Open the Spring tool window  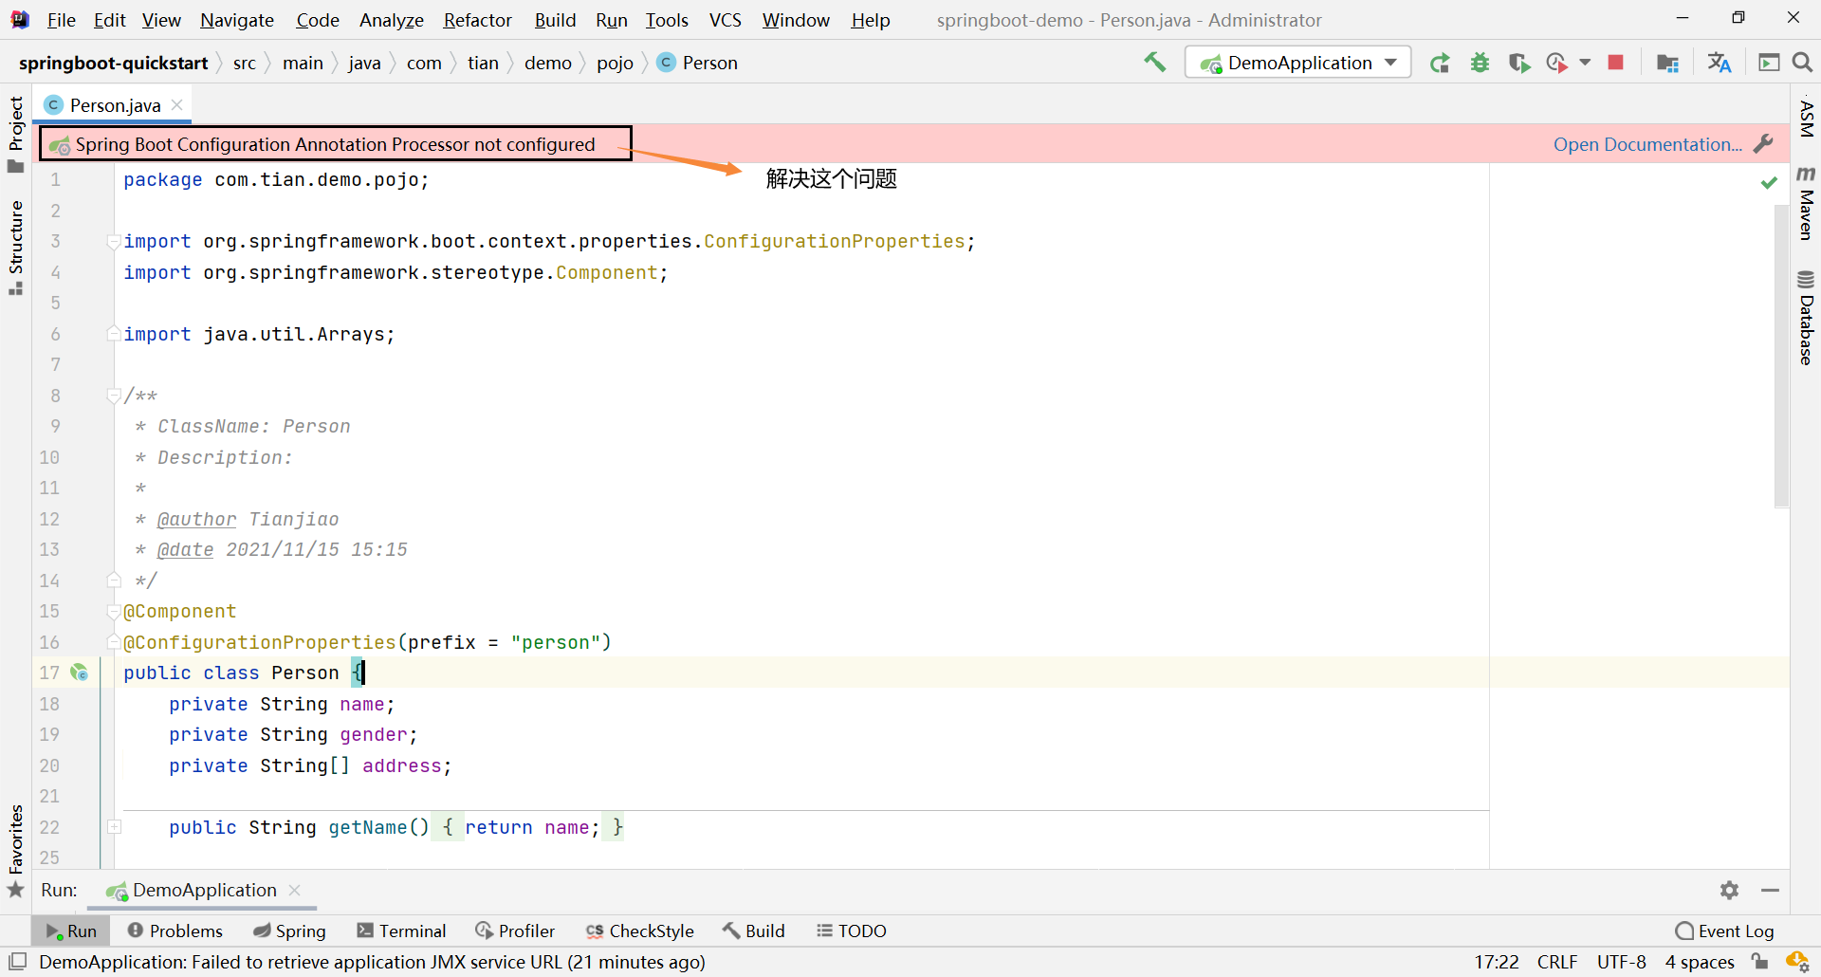[x=289, y=931]
